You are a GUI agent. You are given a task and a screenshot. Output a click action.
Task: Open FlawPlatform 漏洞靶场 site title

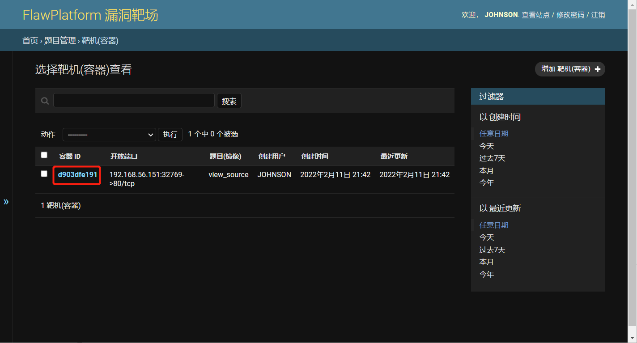point(90,15)
